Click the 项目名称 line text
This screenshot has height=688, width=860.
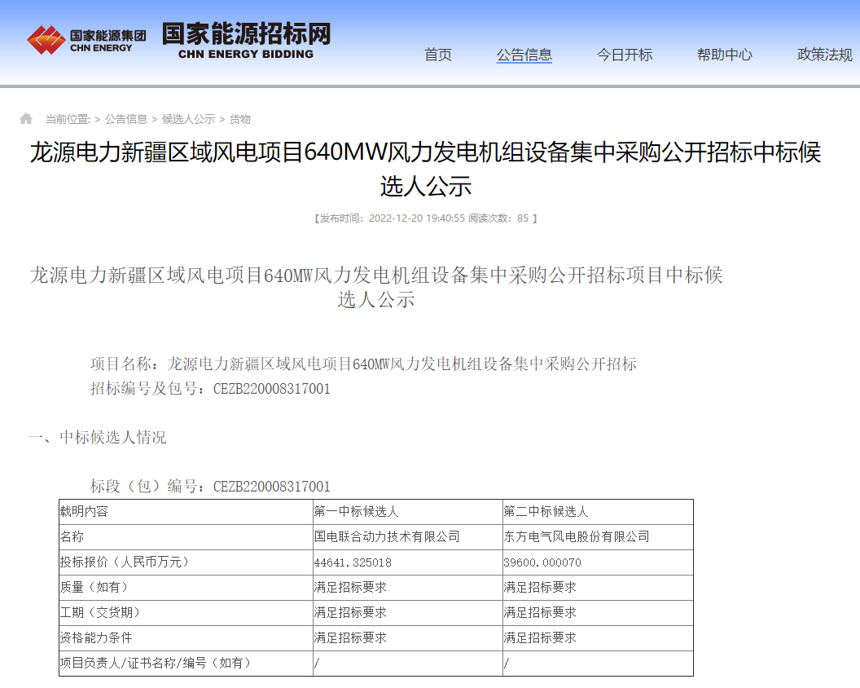click(363, 364)
